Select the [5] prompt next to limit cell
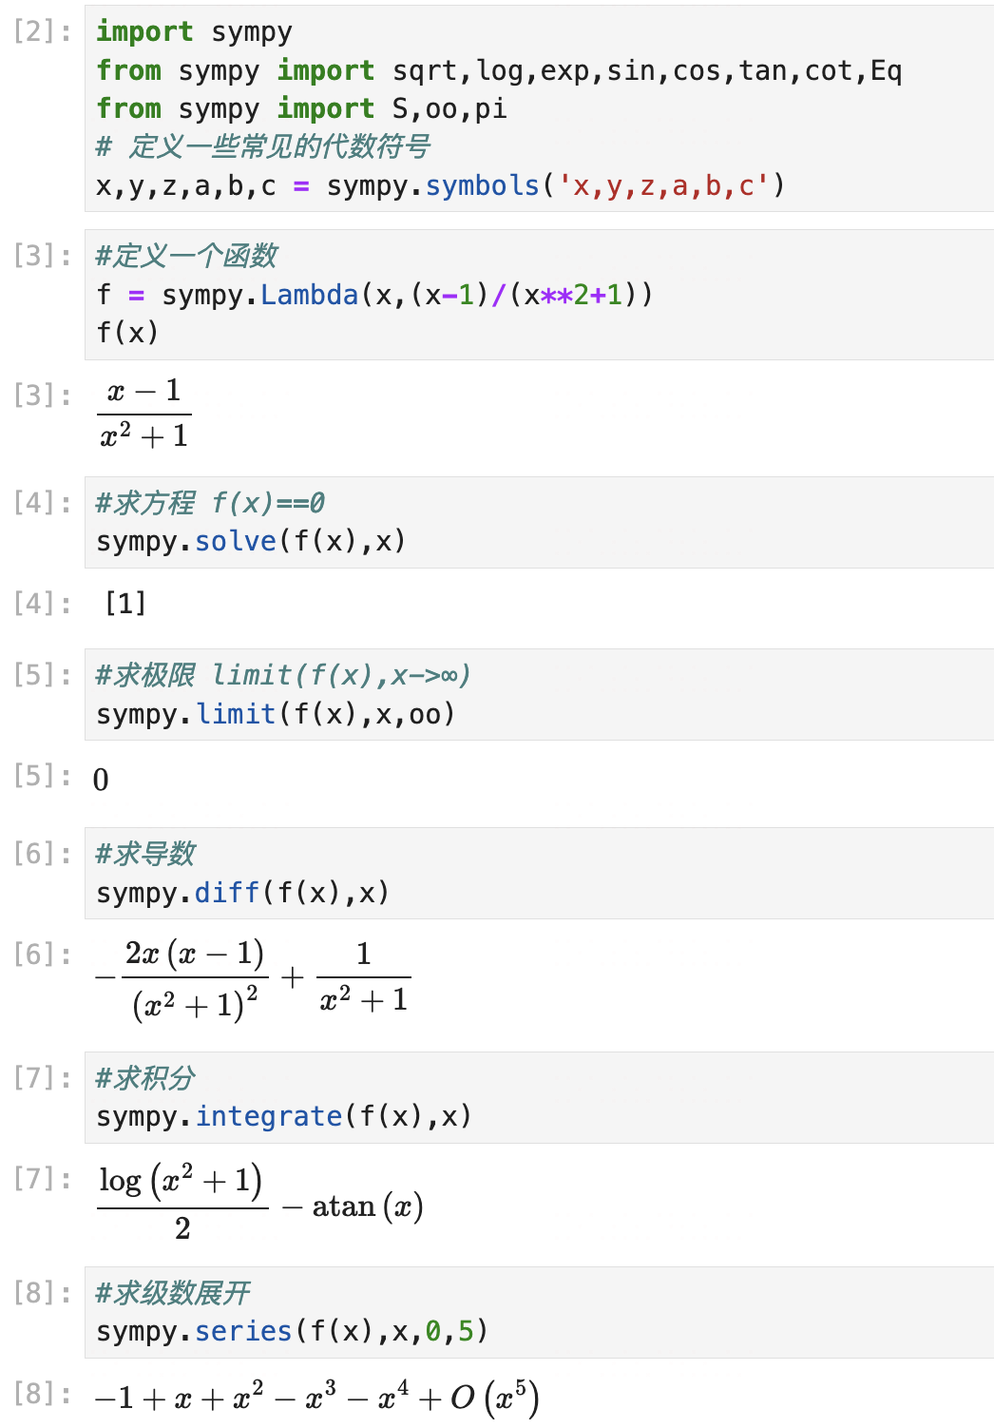Viewport: 994px width, 1428px height. [42, 675]
